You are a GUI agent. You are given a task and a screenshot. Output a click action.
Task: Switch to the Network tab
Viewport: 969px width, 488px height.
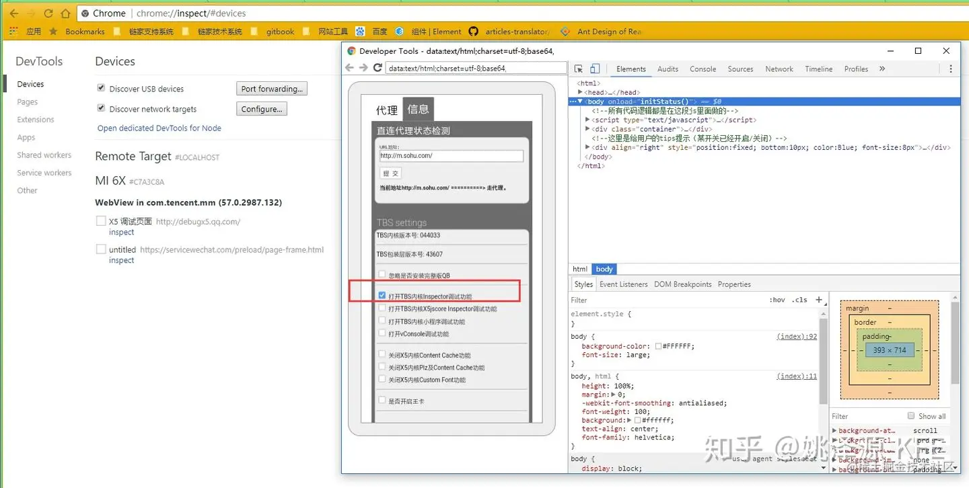(x=779, y=69)
